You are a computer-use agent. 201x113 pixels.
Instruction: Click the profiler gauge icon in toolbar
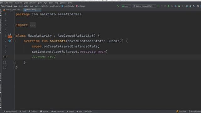tap(176, 6)
